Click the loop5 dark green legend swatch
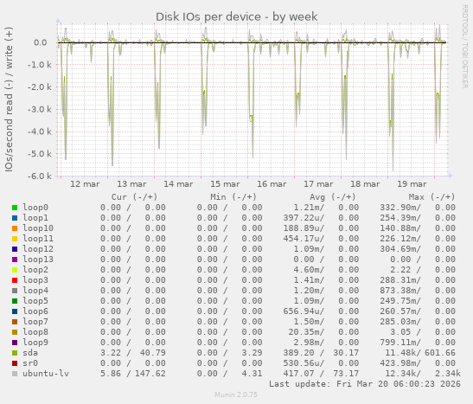This screenshot has width=473, height=404. tap(15, 301)
